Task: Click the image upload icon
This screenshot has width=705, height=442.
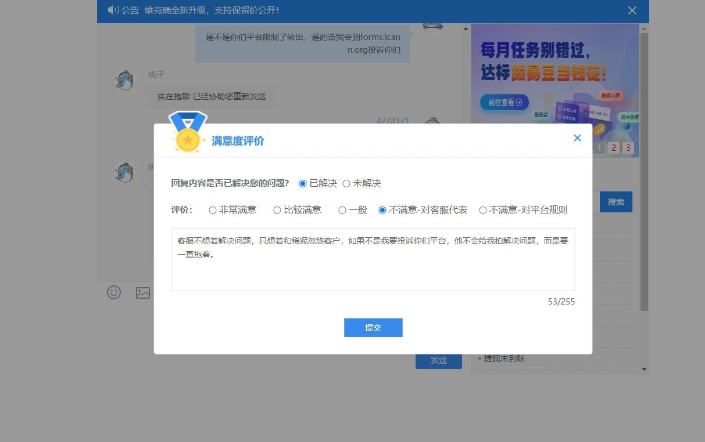Action: tap(143, 293)
